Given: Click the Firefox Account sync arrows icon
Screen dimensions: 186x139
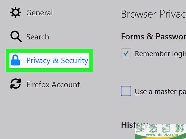Looking at the screenshot, I should 16,83.
